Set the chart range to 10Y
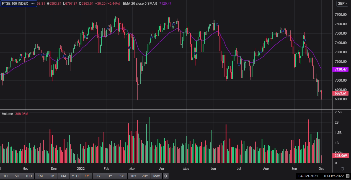Image resolution: width=351 pixels, height=180 pixels. [133, 176]
